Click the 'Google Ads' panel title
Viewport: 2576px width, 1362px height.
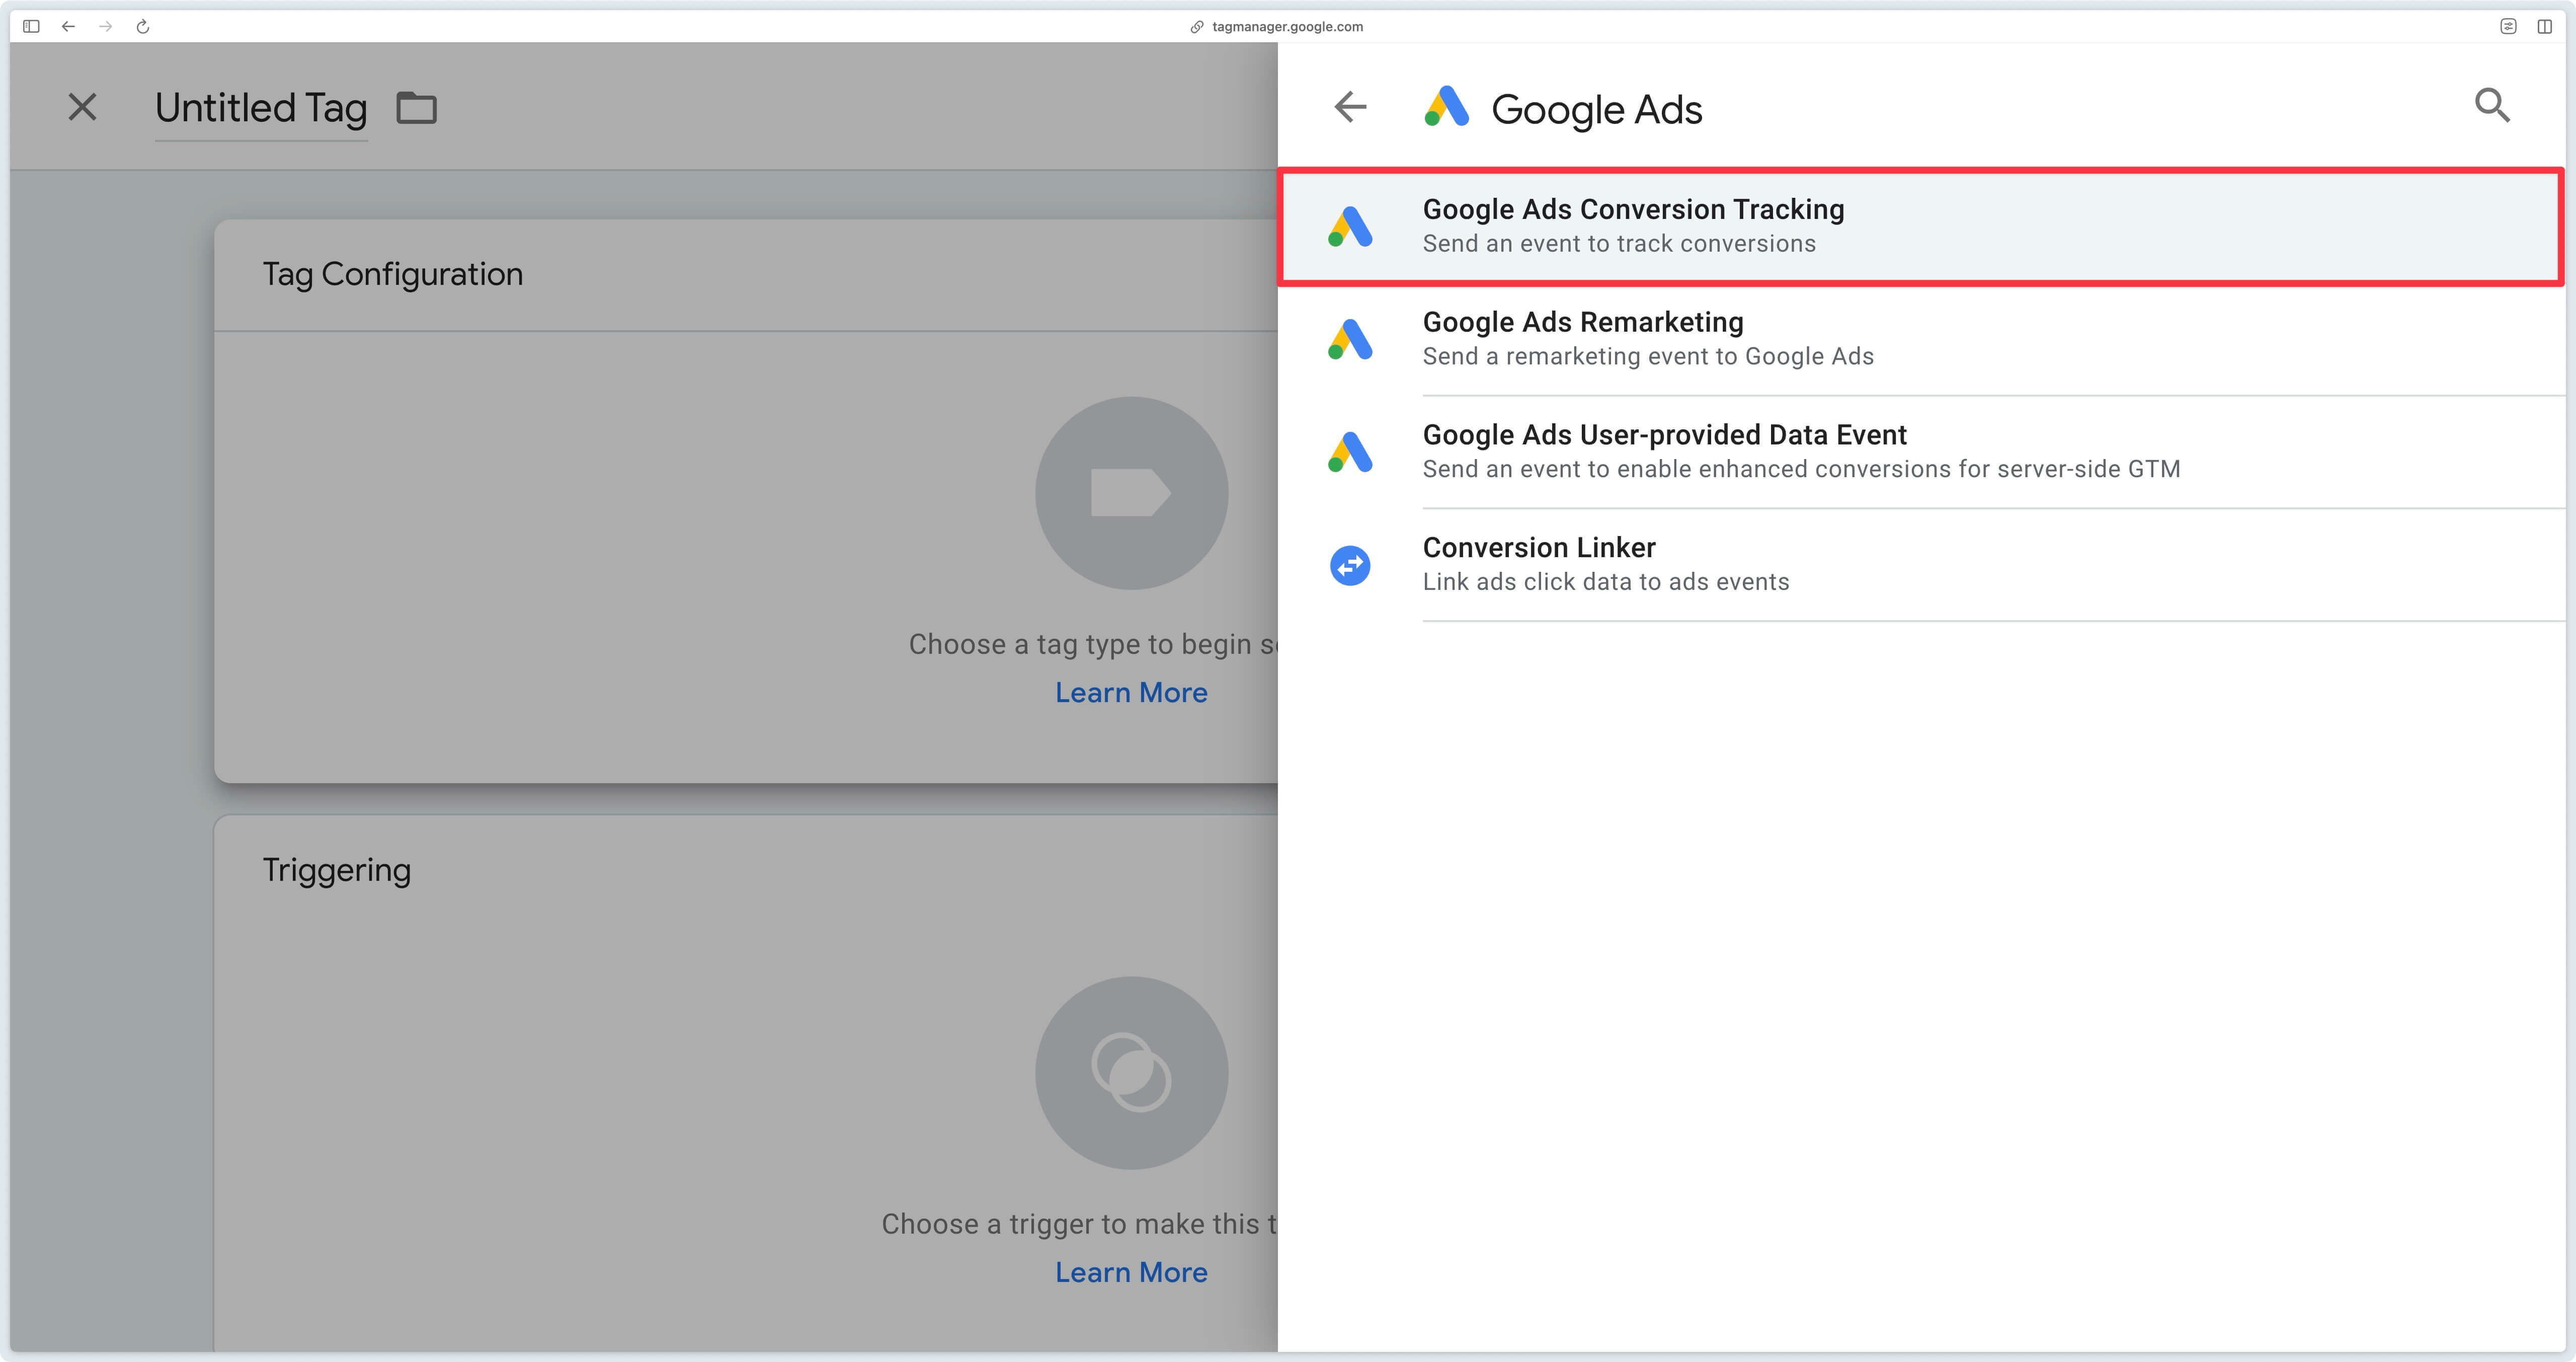point(1596,109)
